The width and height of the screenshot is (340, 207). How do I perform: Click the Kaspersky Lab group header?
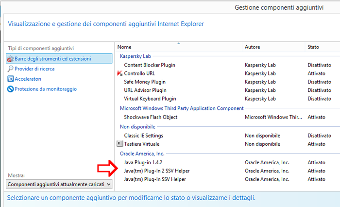136,56
